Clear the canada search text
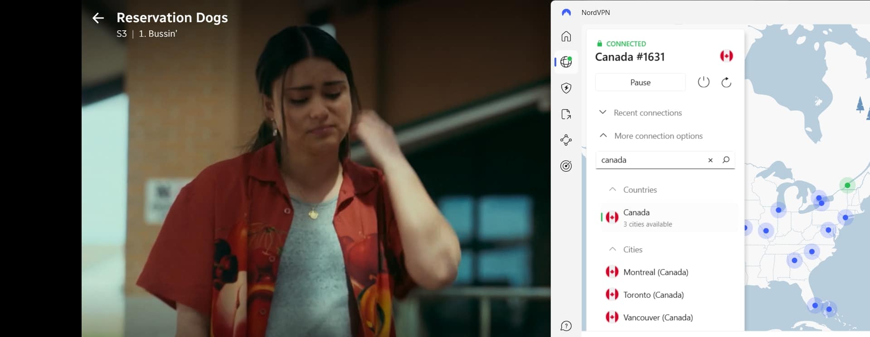The image size is (870, 337). [710, 160]
